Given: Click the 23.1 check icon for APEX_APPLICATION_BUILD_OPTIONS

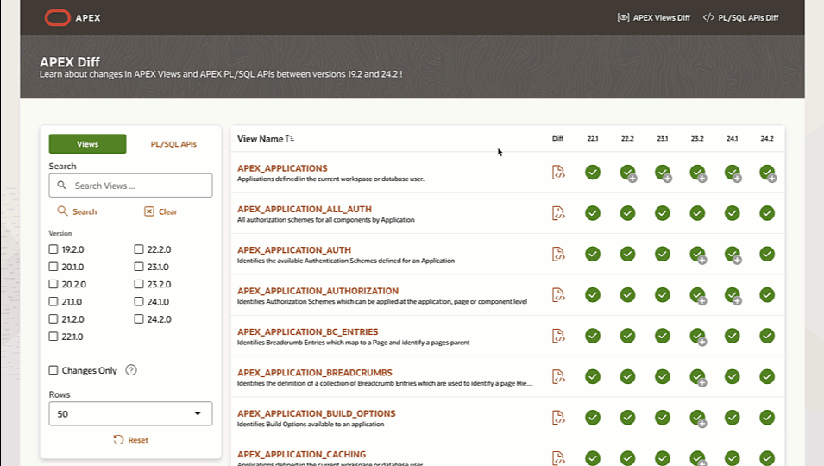Looking at the screenshot, I should pos(663,418).
